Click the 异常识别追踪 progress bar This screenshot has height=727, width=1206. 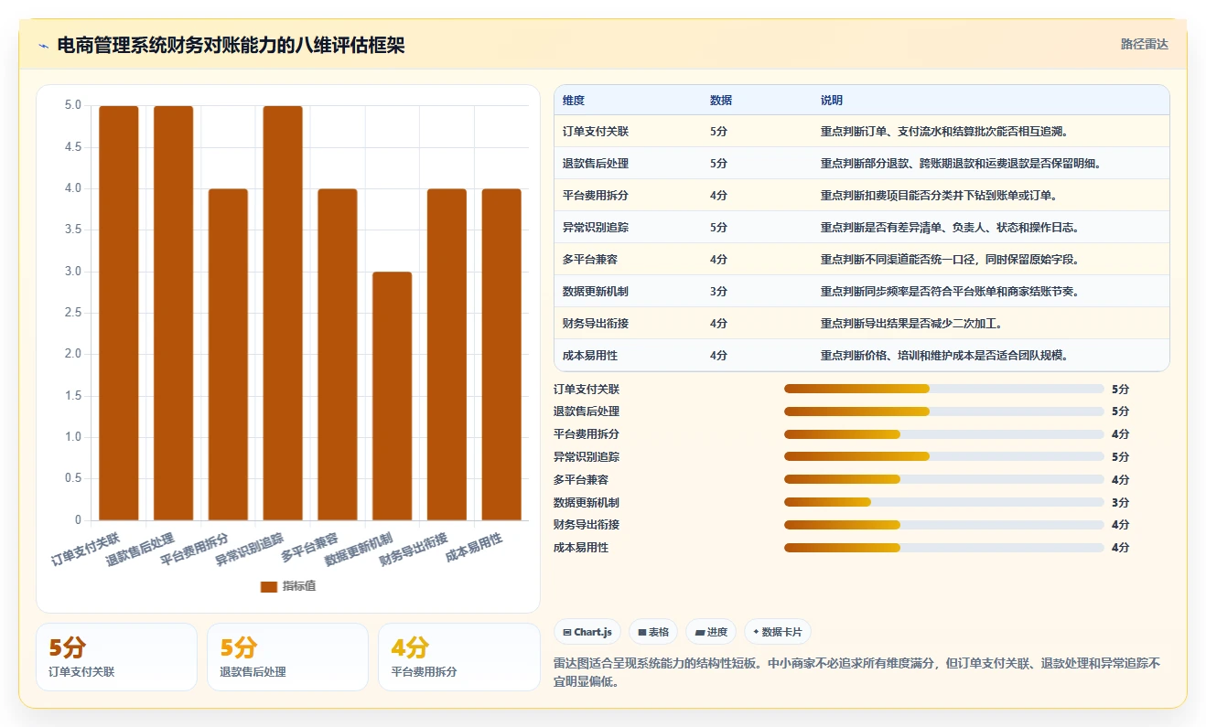tap(944, 456)
